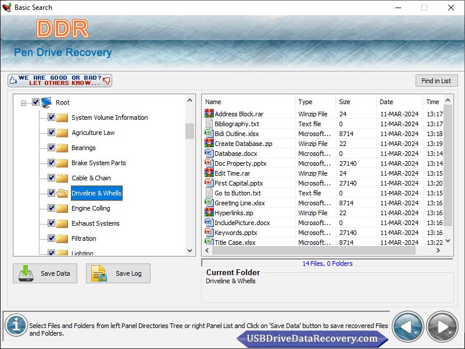Click the Find in List button
This screenshot has width=465, height=349.
436,81
